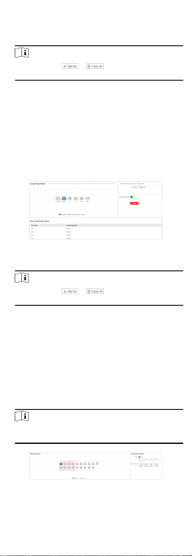
Task: Click first '+ Add All' button in note
Action: point(70,66)
